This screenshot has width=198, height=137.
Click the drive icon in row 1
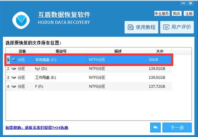pyautogui.click(x=14, y=60)
